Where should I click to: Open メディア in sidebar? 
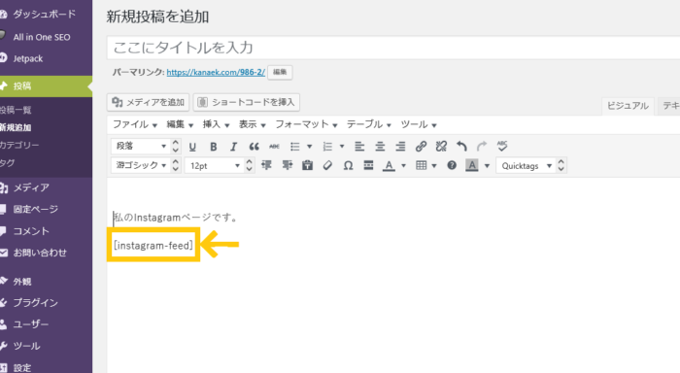pyautogui.click(x=31, y=187)
